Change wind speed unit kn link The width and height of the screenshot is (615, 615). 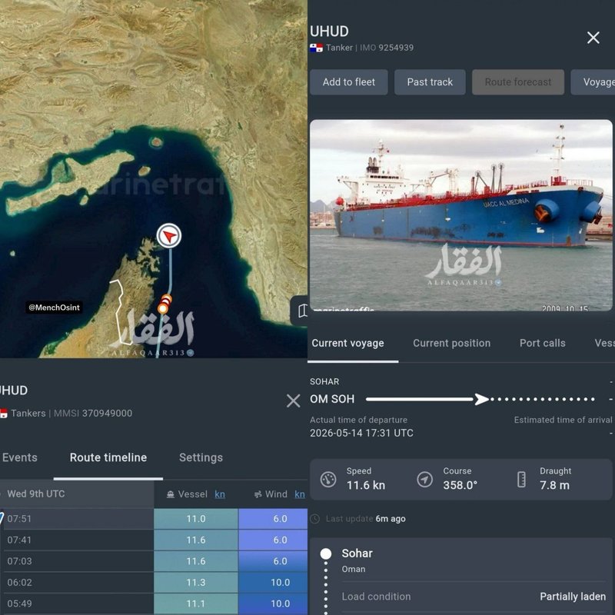300,494
